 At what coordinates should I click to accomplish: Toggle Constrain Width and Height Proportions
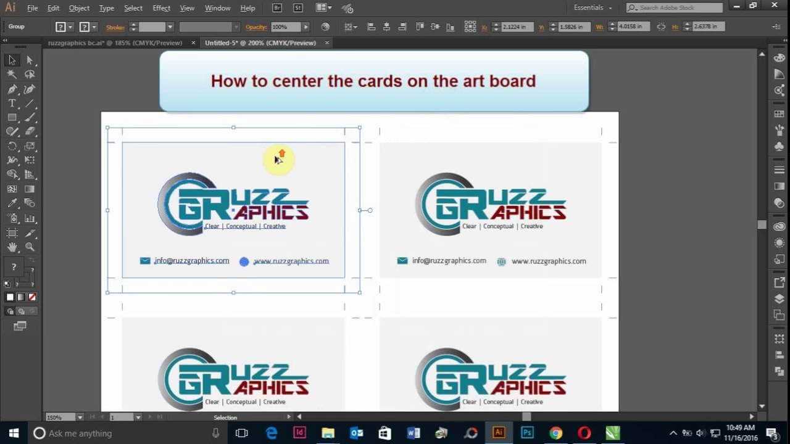pos(661,27)
